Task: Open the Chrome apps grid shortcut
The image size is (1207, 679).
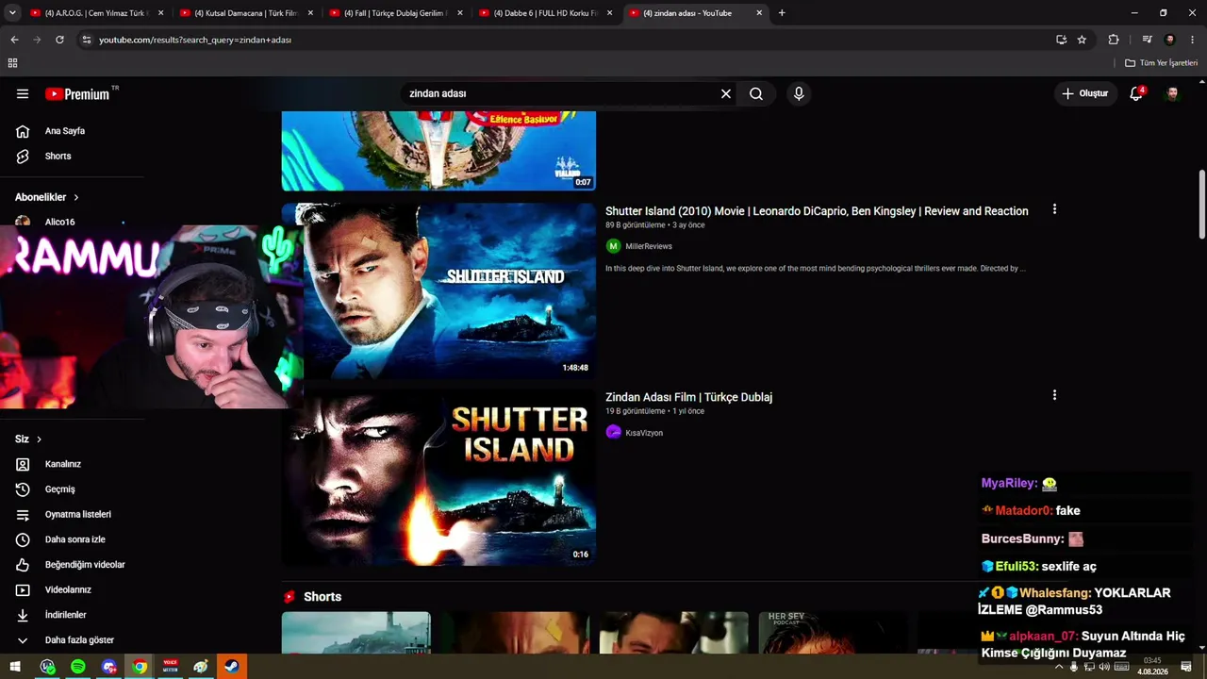Action: point(12,63)
